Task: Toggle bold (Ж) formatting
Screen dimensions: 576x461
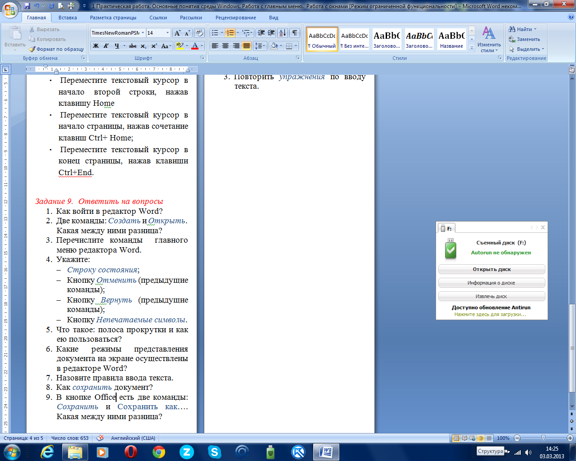Action: point(95,46)
